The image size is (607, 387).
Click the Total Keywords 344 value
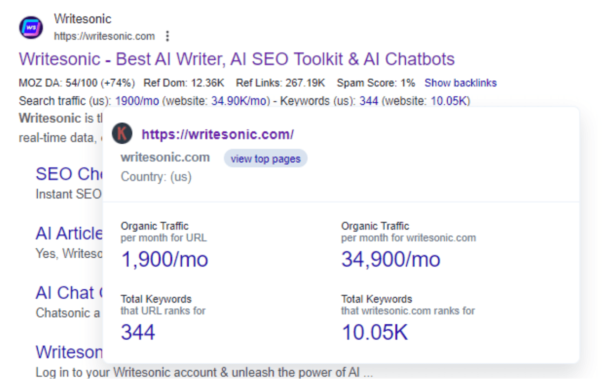tap(137, 331)
